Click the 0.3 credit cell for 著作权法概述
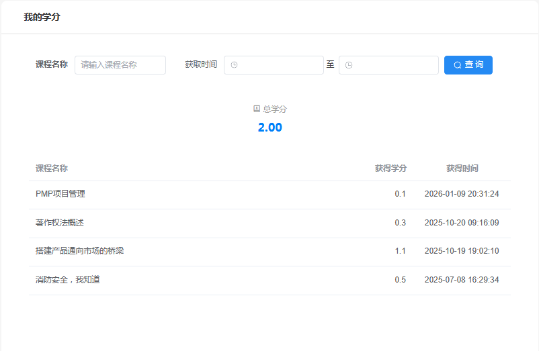The image size is (539, 351). 400,223
